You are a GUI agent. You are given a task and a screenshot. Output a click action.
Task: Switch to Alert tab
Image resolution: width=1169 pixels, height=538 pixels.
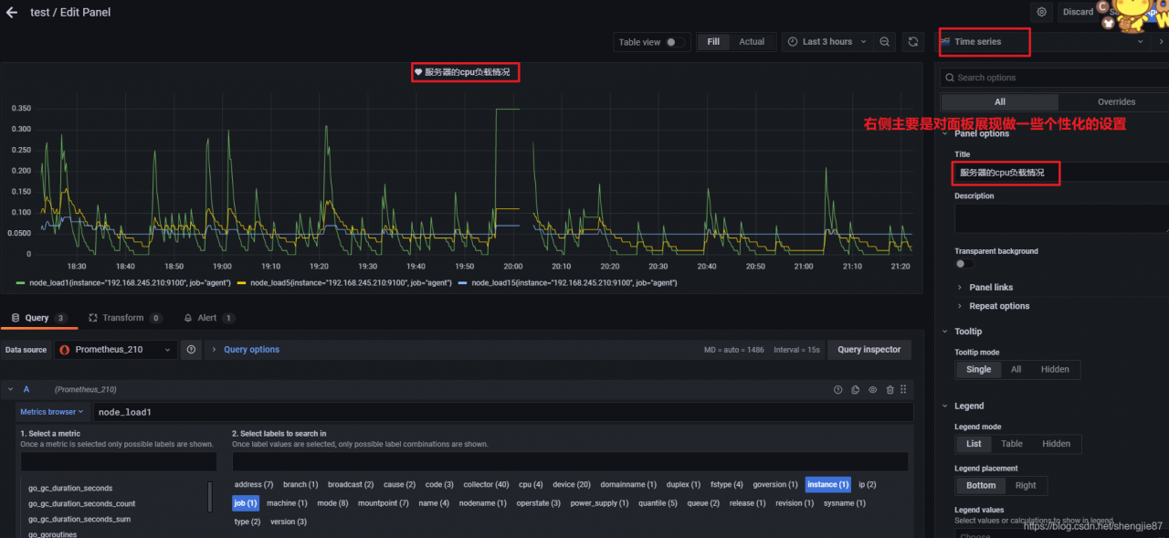tap(209, 318)
